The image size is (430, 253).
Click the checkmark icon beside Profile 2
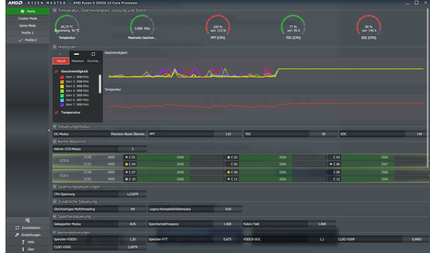(20, 40)
